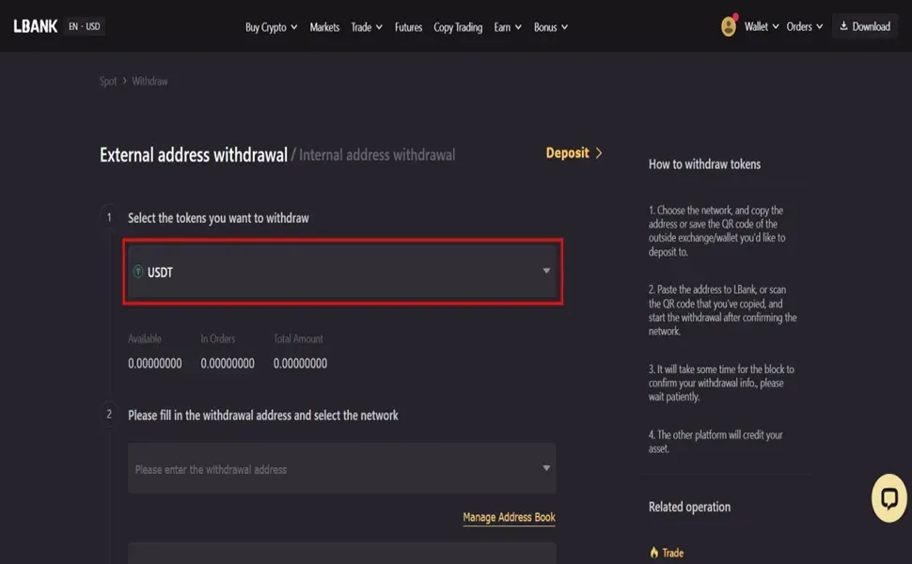Click the download arrow icon
912x564 pixels.
coord(843,26)
